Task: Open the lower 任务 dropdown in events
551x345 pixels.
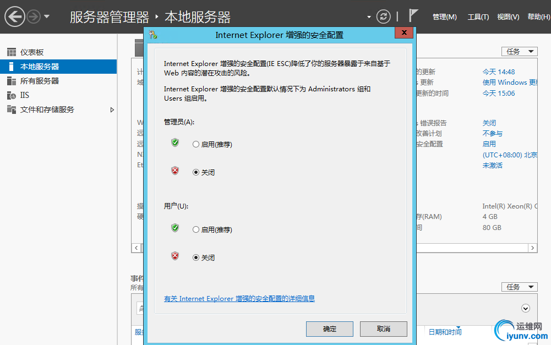Action: (x=520, y=287)
